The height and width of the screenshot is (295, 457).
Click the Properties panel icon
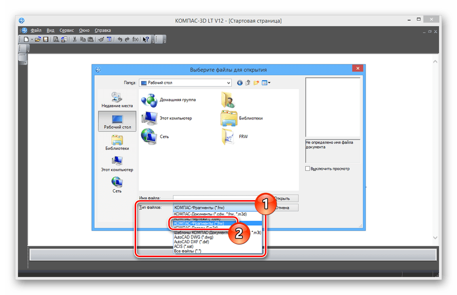pyautogui.click(x=109, y=39)
